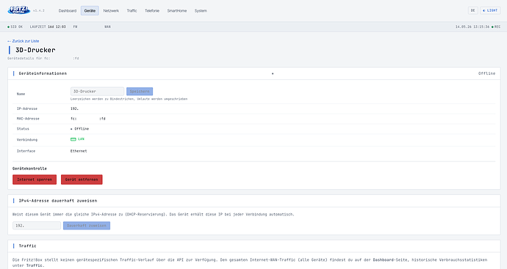507x269 pixels.
Task: Click the Ethernet interface value
Action: (79, 151)
